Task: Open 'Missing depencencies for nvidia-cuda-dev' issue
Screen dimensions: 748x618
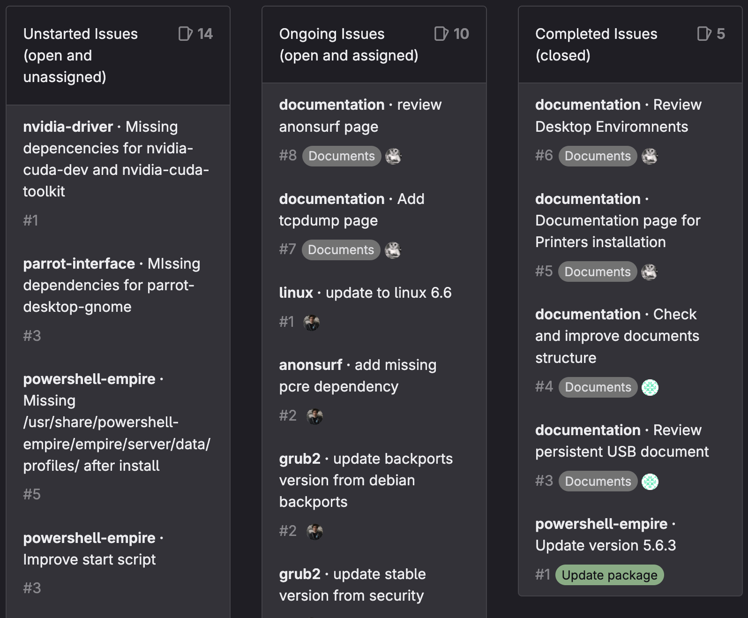Action: 116,159
